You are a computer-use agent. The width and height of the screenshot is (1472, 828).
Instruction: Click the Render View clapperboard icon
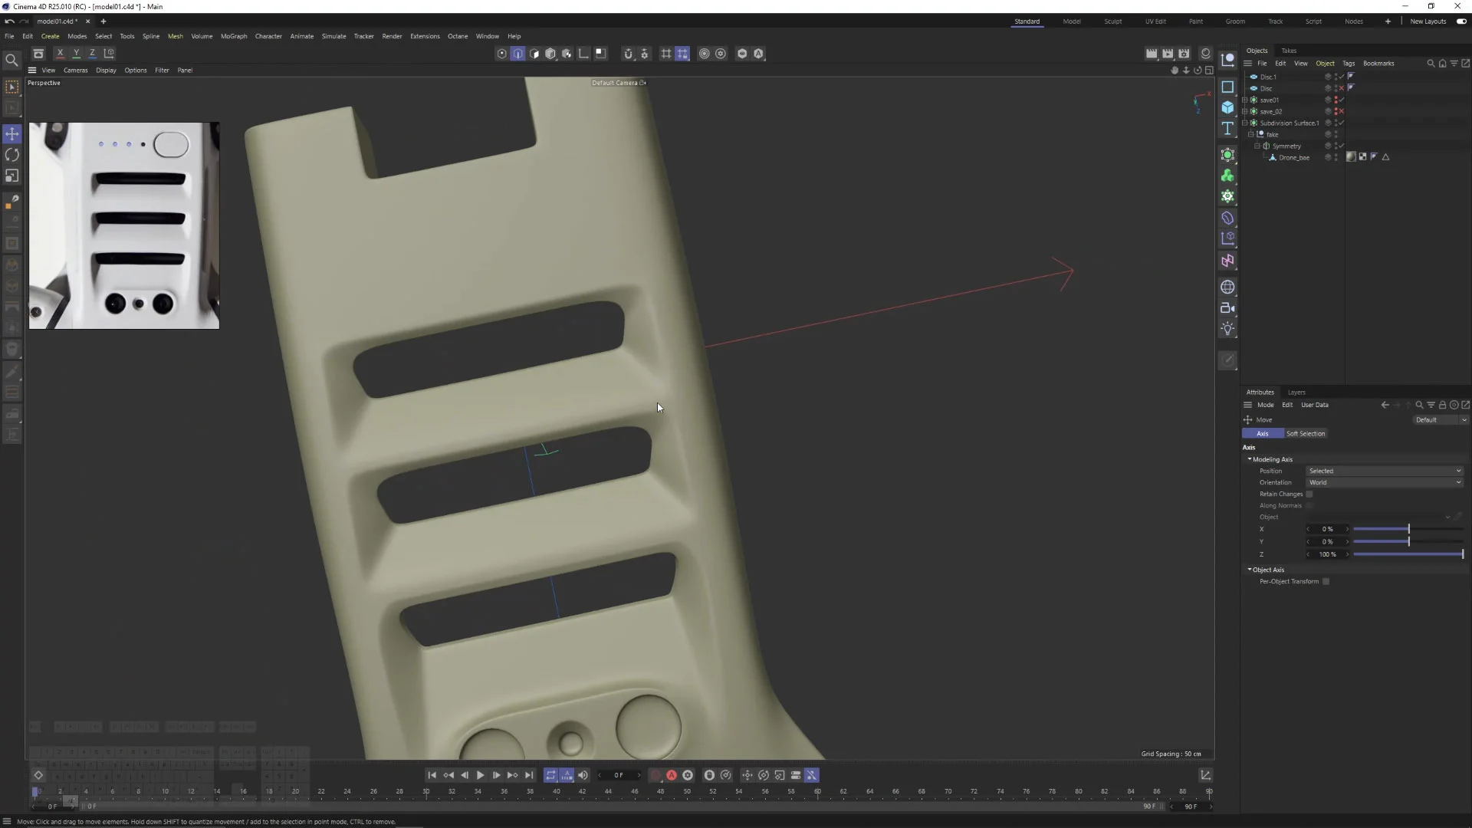(x=1152, y=54)
